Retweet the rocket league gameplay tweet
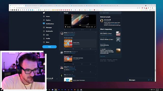The height and width of the screenshot is (91, 163). (73, 64)
